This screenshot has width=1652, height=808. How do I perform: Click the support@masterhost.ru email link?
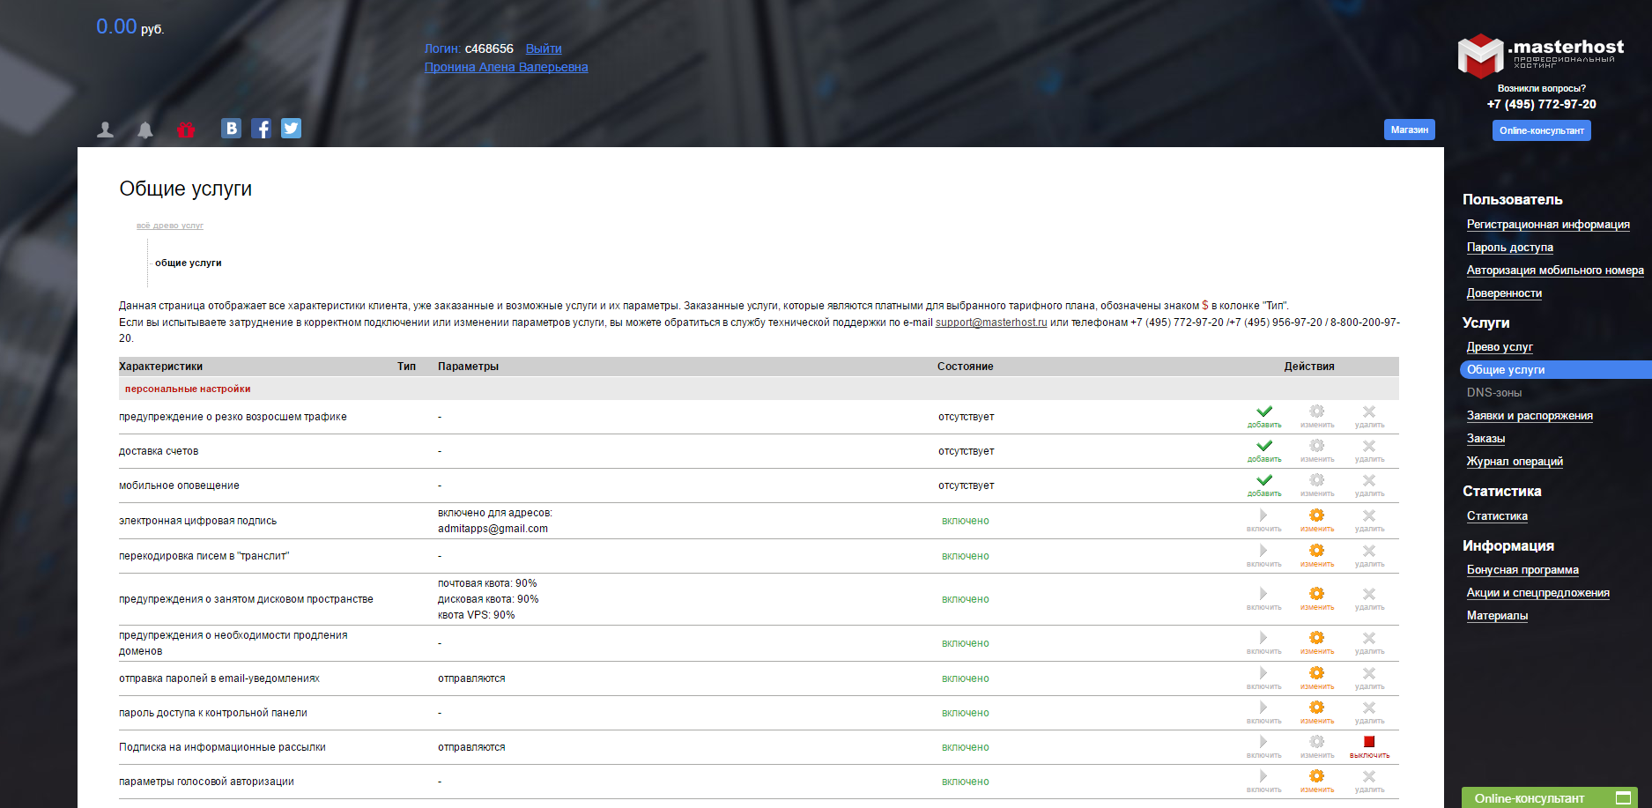click(990, 322)
